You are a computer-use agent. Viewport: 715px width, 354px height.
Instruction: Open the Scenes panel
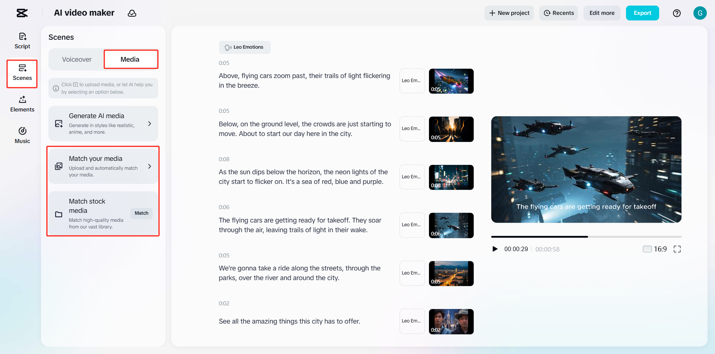point(22,72)
